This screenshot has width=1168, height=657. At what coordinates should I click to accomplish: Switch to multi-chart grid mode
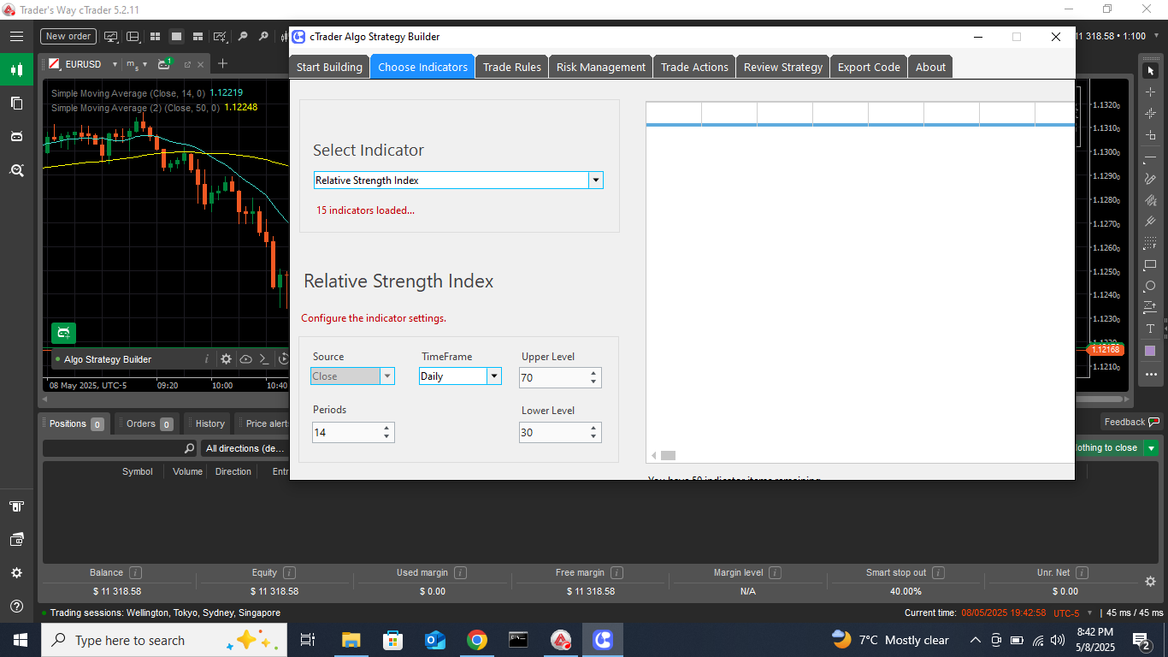click(155, 37)
